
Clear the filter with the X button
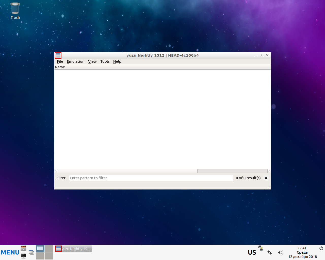tap(266, 178)
